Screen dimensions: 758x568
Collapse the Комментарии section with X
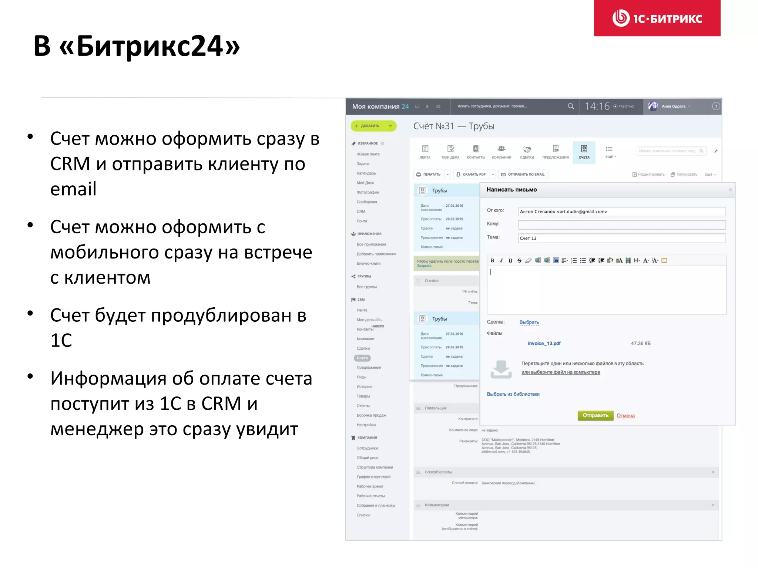pyautogui.click(x=713, y=505)
